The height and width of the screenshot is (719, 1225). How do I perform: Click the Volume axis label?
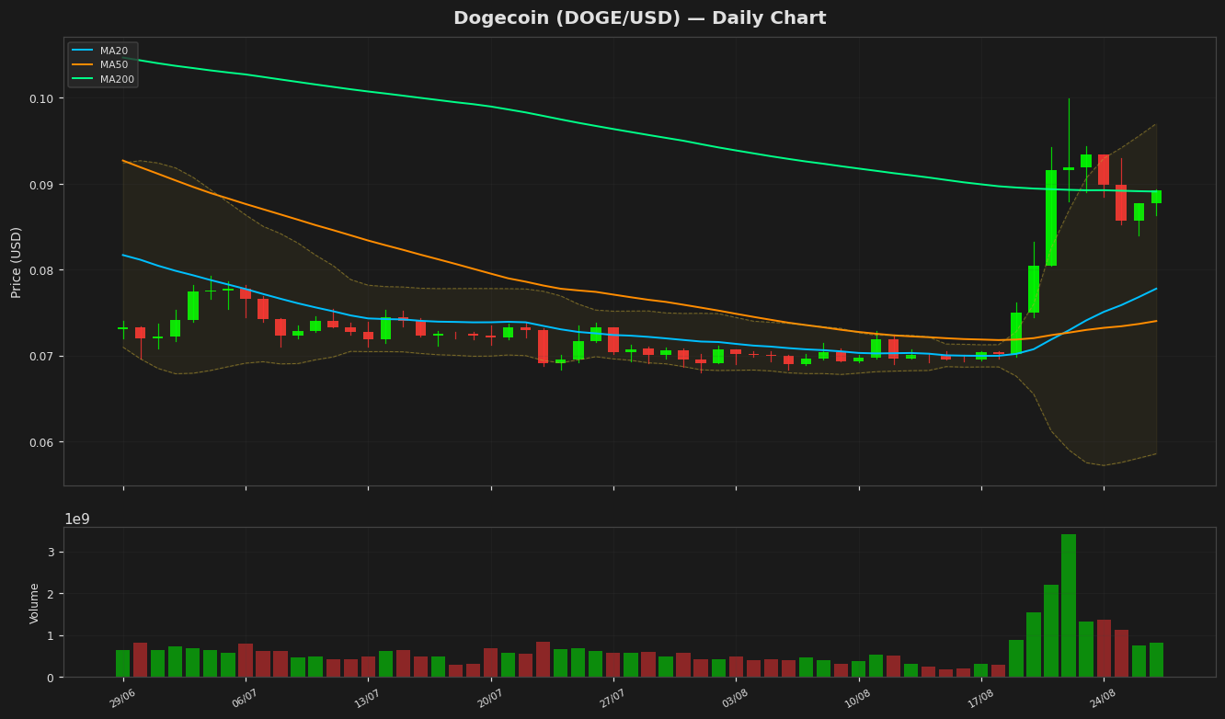click(35, 603)
